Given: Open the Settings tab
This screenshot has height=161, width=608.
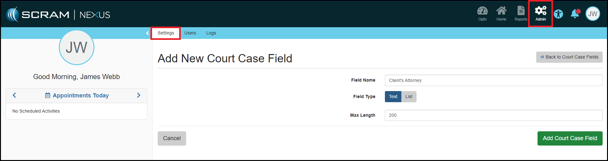Looking at the screenshot, I should 166,33.
